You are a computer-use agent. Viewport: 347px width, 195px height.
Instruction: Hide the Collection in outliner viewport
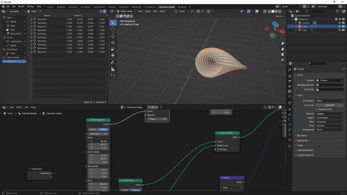click(339, 19)
